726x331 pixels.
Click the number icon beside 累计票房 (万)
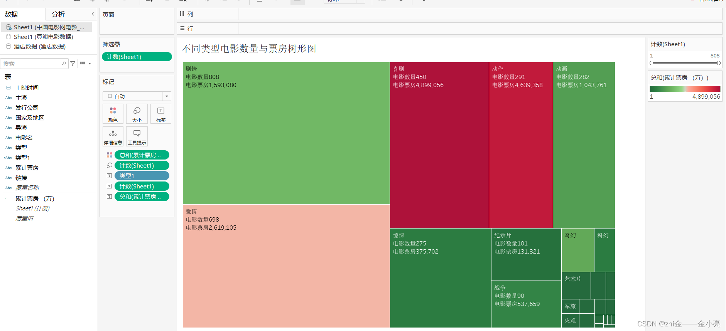coord(8,199)
